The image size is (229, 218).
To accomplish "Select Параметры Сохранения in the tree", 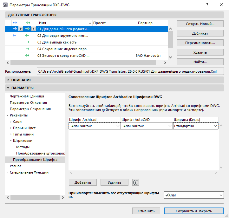I will 30,109.
